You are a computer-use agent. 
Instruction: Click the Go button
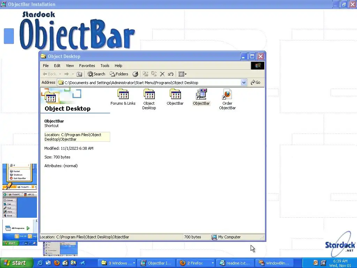coord(256,82)
